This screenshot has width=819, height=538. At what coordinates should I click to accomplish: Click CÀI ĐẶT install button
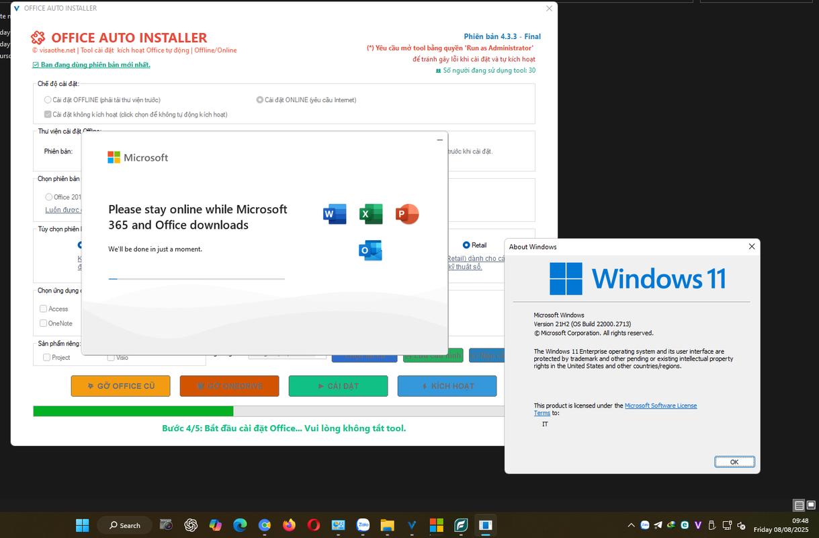[x=338, y=386]
